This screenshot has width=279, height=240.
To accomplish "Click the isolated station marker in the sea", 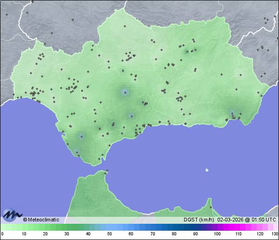I will coord(207,170).
